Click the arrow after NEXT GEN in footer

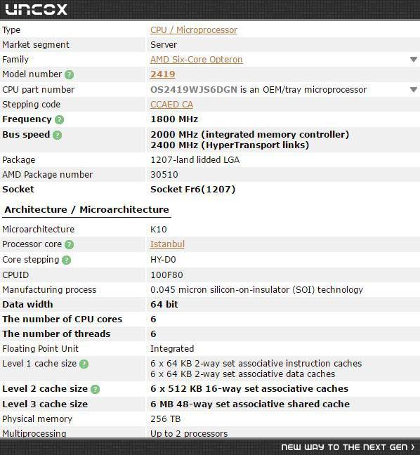[x=412, y=447]
